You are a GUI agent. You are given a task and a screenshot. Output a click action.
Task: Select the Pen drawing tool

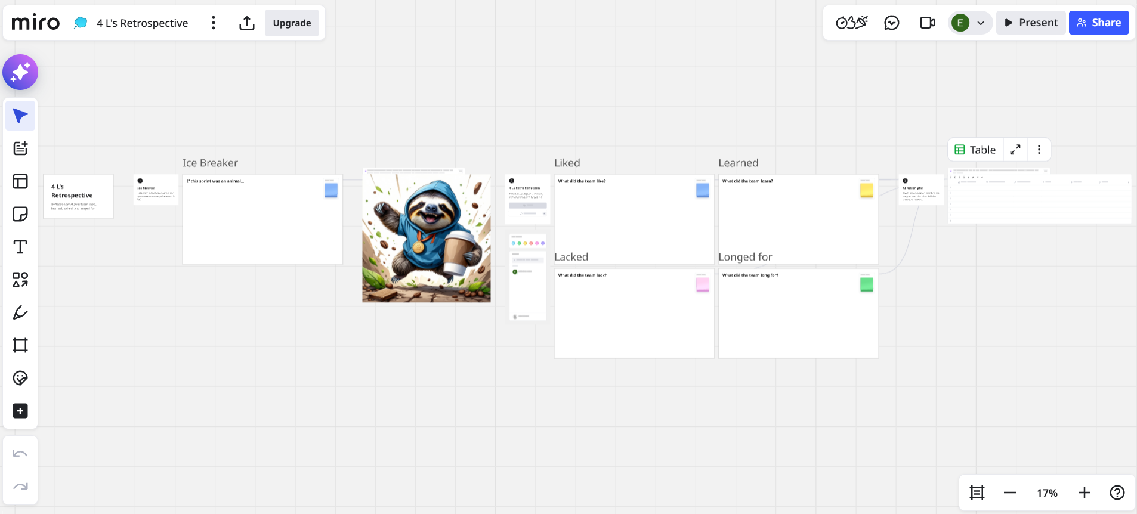coord(20,312)
